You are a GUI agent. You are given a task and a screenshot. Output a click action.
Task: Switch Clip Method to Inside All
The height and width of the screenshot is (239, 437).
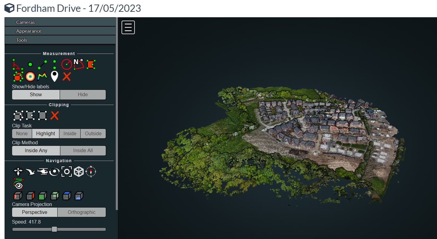[x=83, y=150]
